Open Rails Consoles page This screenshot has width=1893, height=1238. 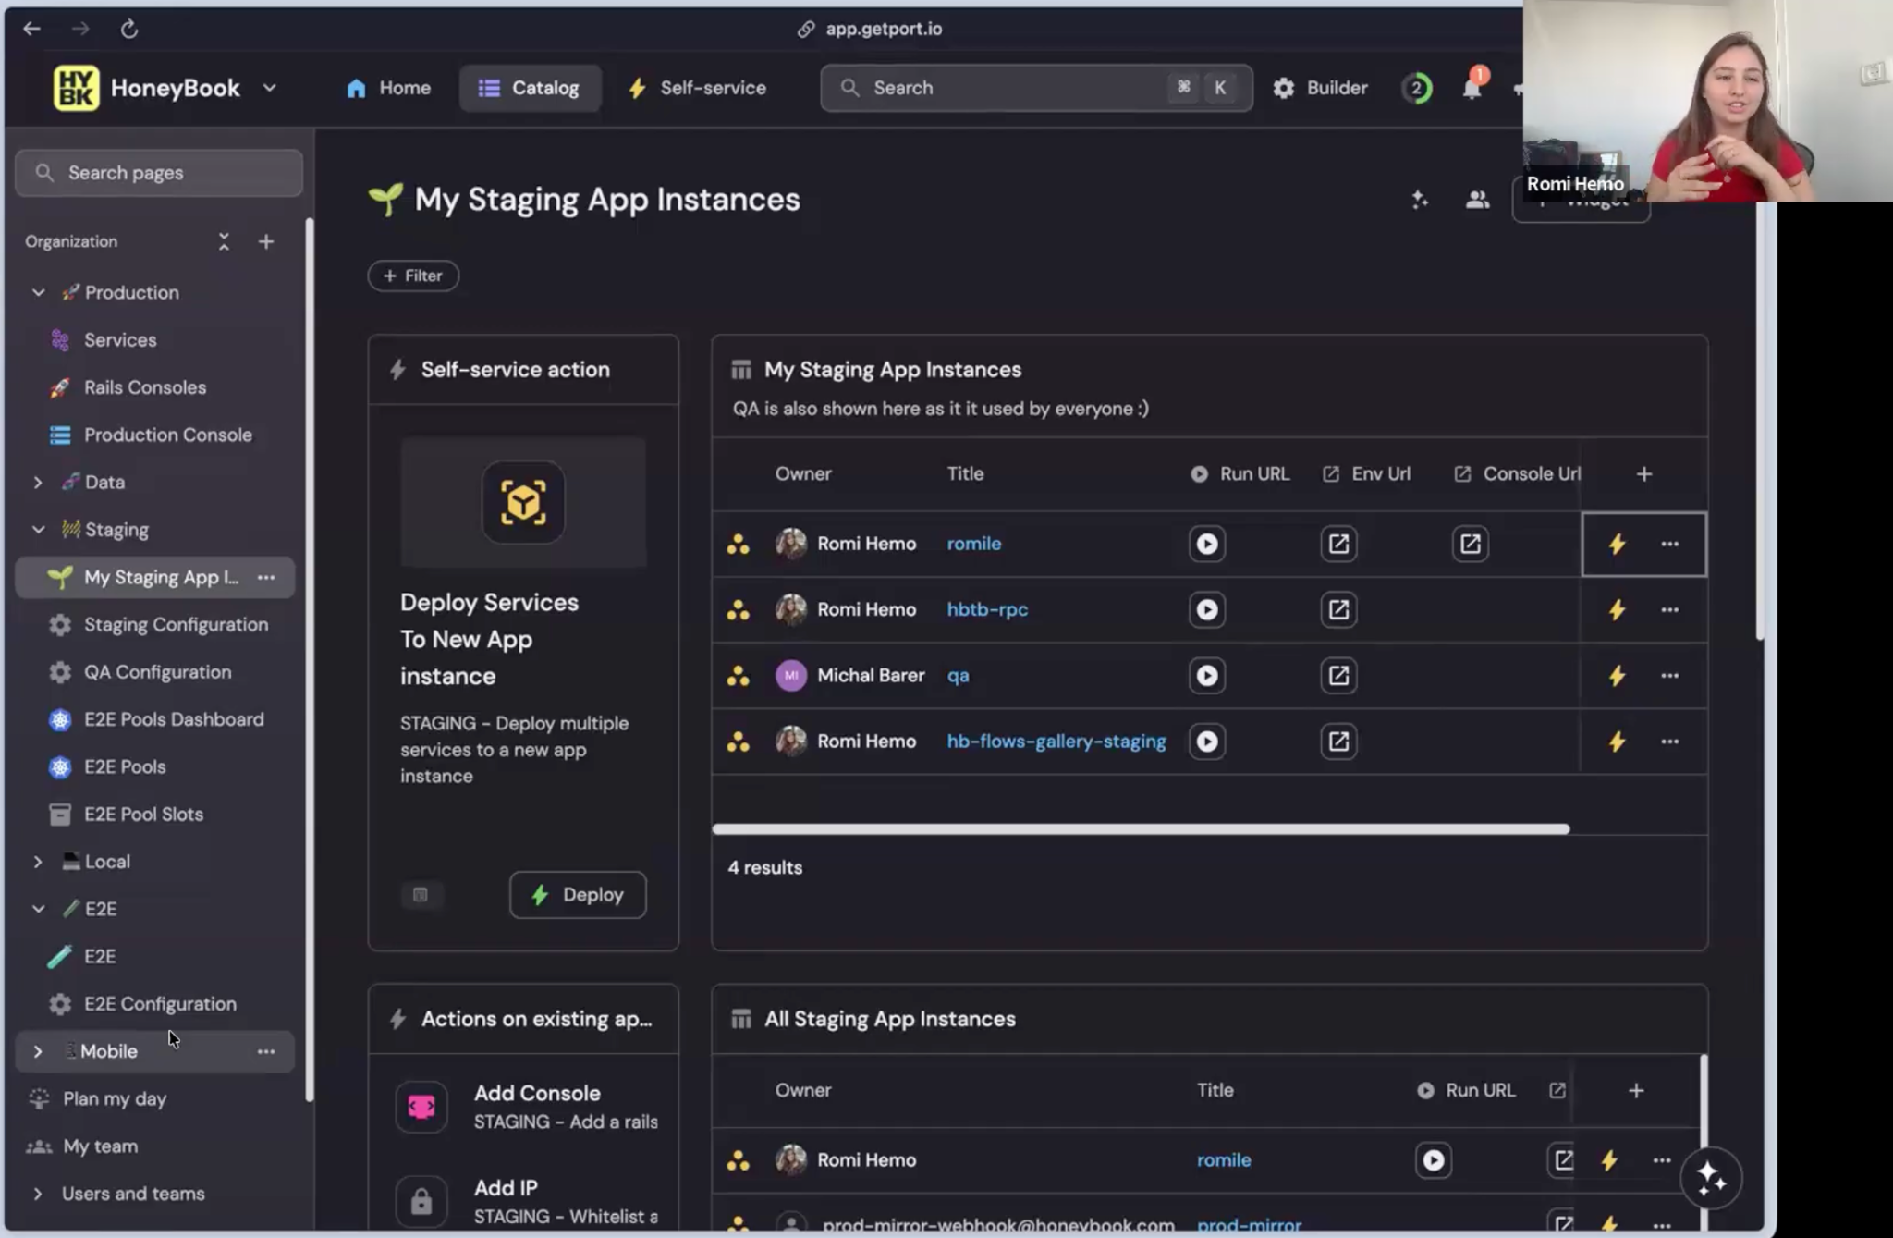[x=145, y=387]
